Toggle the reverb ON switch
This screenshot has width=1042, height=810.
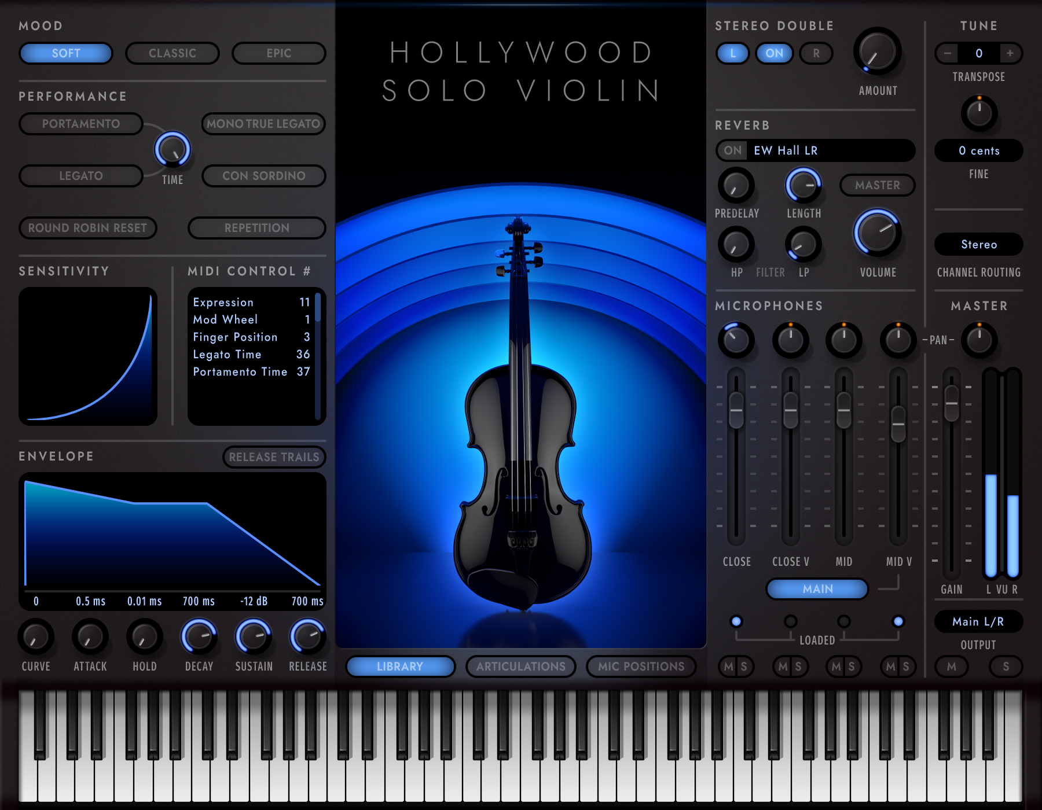point(733,150)
